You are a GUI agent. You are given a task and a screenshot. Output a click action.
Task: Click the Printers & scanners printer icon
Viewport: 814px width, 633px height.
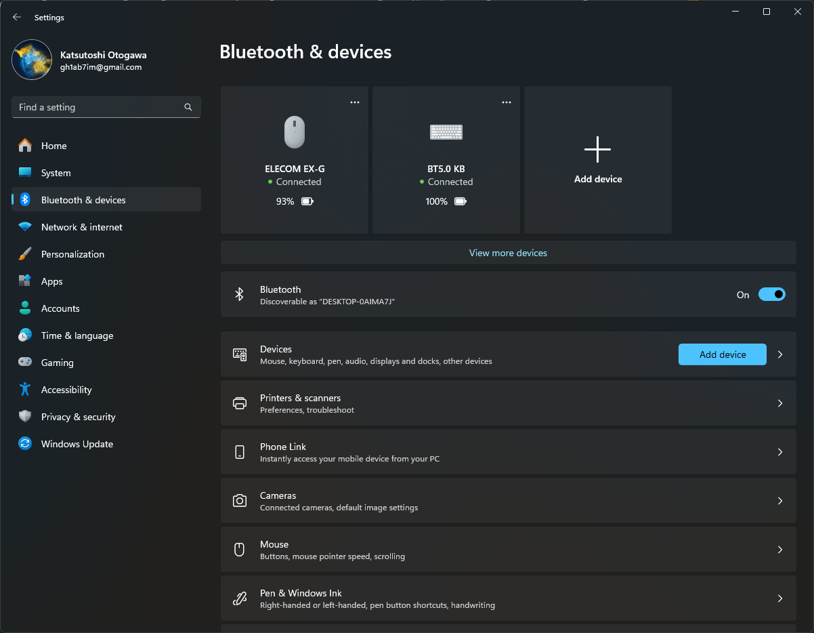click(240, 403)
